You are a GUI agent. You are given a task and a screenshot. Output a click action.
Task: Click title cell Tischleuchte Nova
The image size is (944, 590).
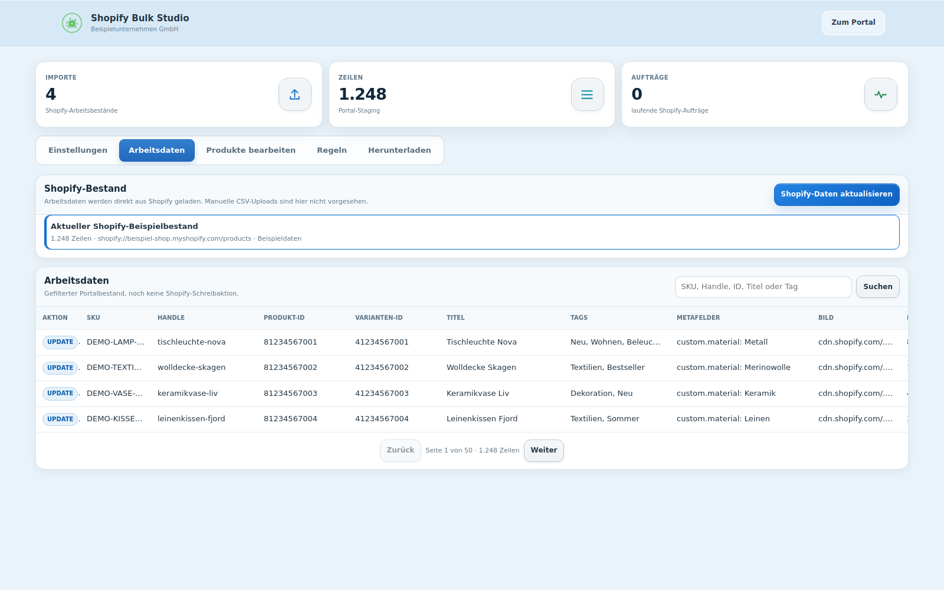[481, 342]
